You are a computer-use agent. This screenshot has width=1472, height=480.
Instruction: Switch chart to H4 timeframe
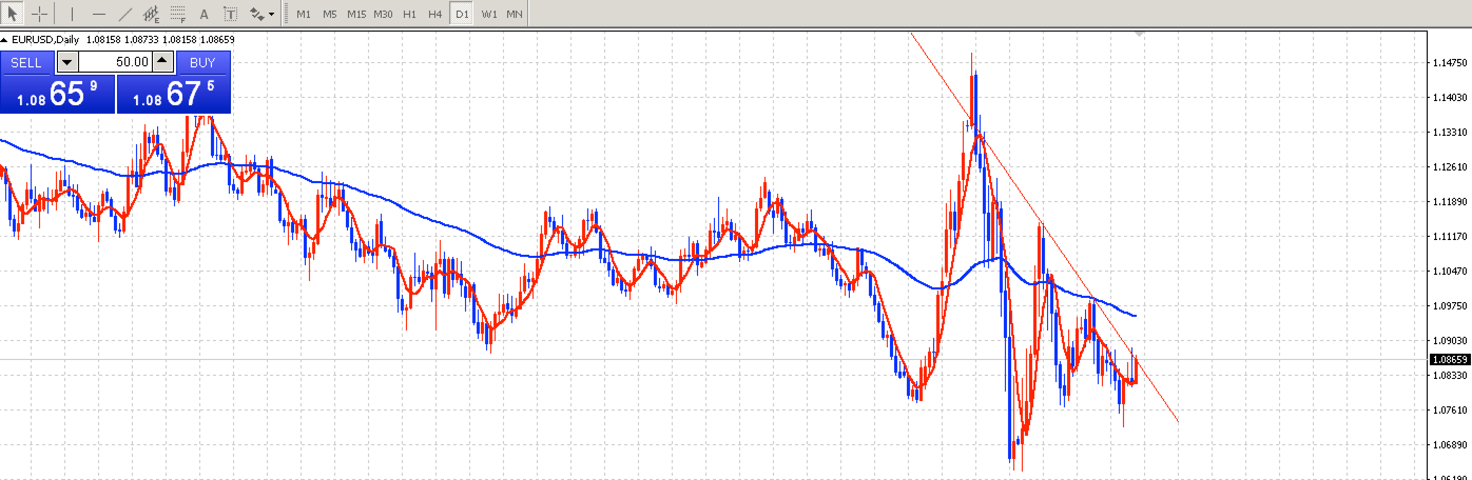(435, 14)
